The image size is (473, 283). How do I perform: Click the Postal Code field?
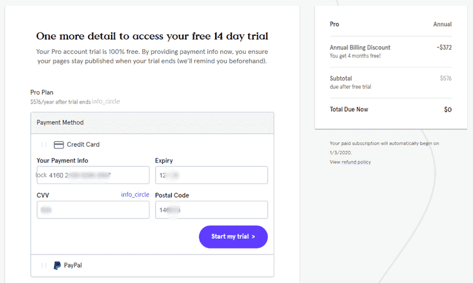click(x=211, y=210)
